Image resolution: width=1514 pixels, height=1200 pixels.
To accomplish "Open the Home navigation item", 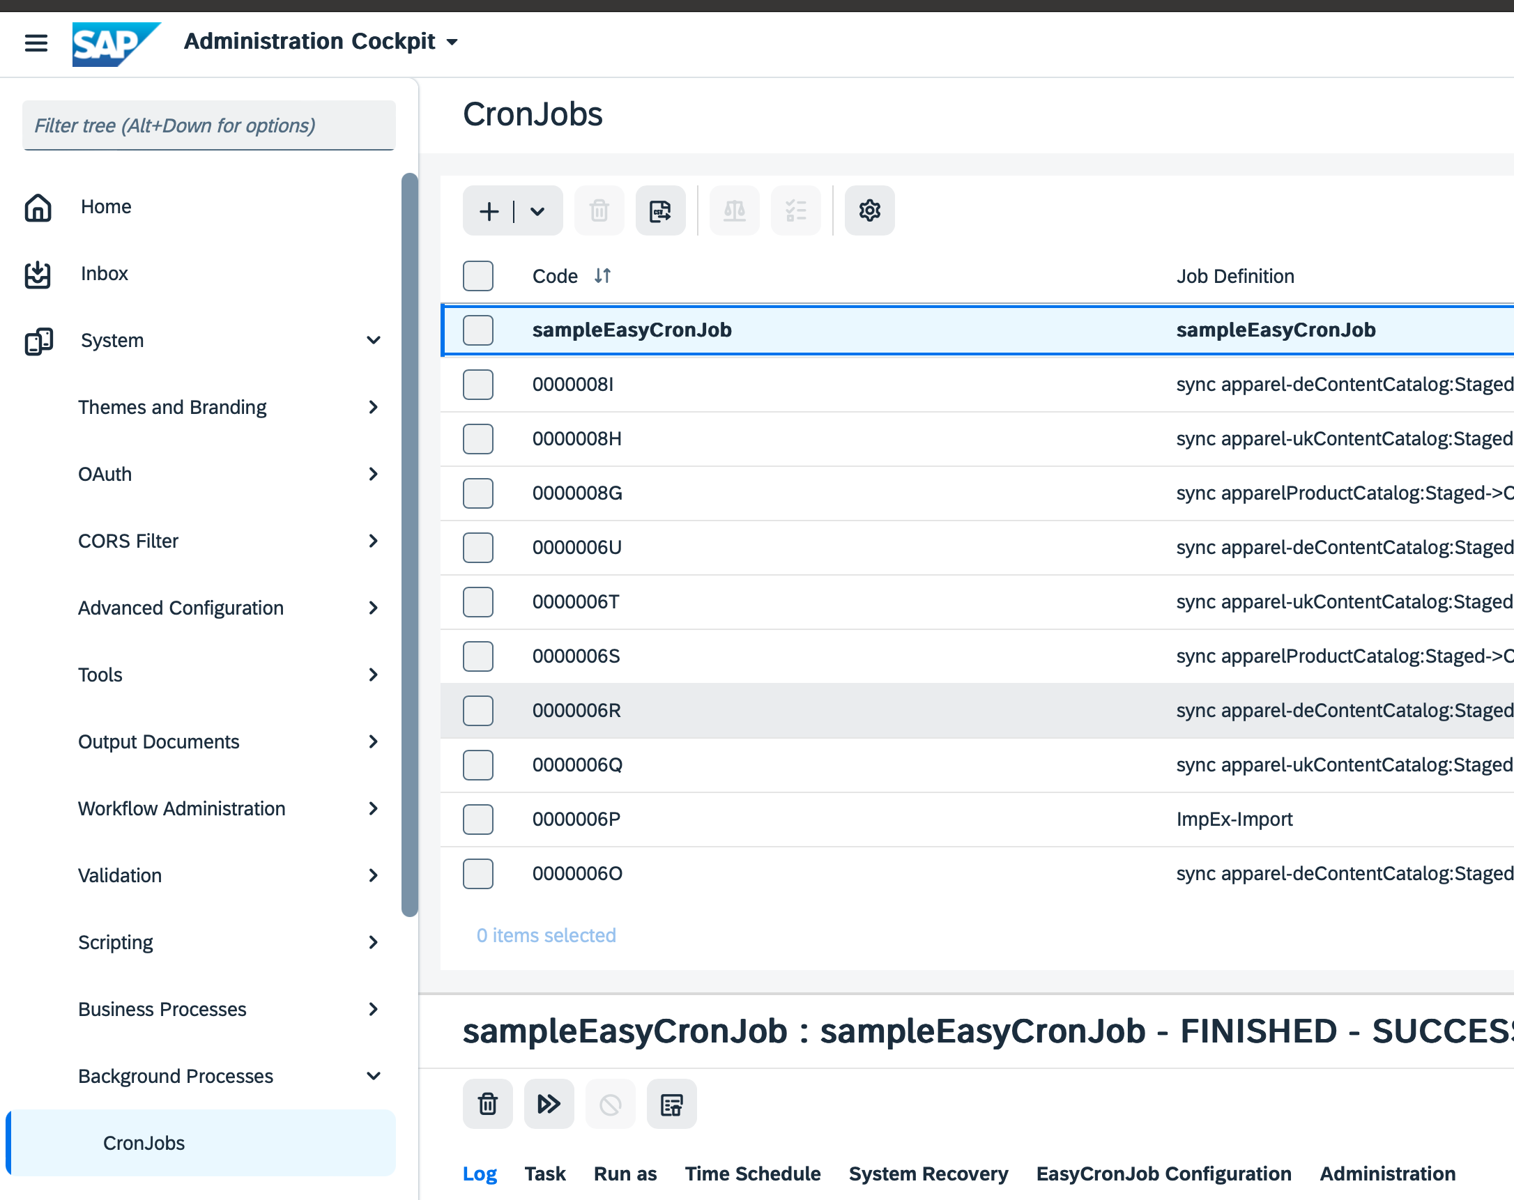I will (105, 207).
